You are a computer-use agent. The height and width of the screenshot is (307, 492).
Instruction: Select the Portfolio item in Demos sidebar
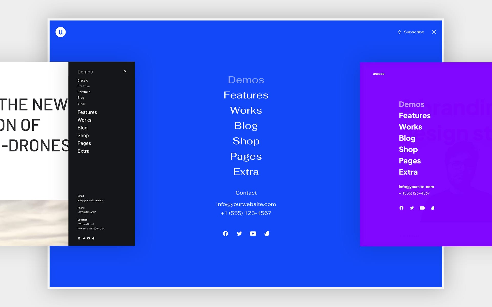pos(84,92)
